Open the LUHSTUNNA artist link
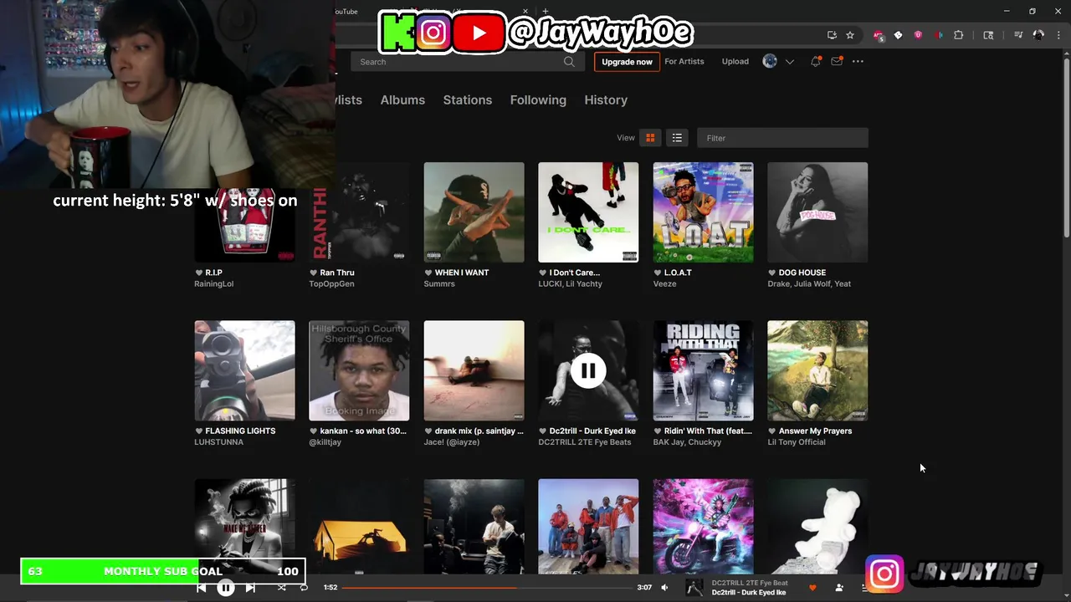The height and width of the screenshot is (602, 1071). coord(219,442)
